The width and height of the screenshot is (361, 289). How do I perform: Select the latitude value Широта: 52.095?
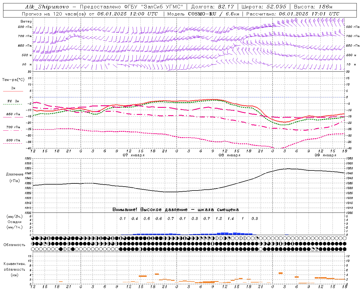[264, 7]
